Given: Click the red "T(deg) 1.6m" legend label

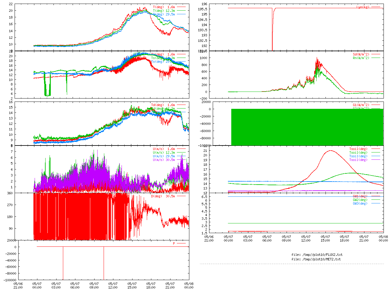Looking at the screenshot, I should coord(164,7).
